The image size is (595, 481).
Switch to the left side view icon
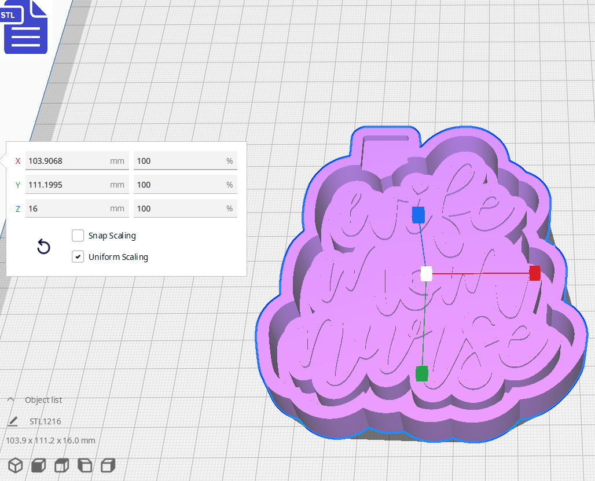[85, 465]
